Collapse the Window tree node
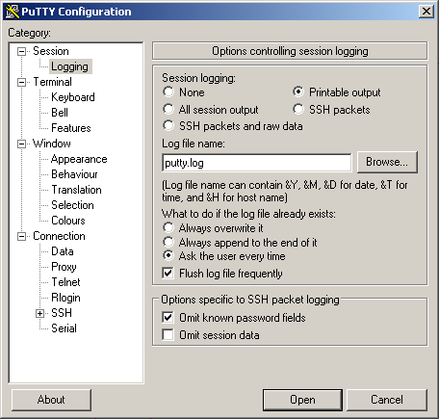Image resolution: width=439 pixels, height=419 pixels. point(21,144)
